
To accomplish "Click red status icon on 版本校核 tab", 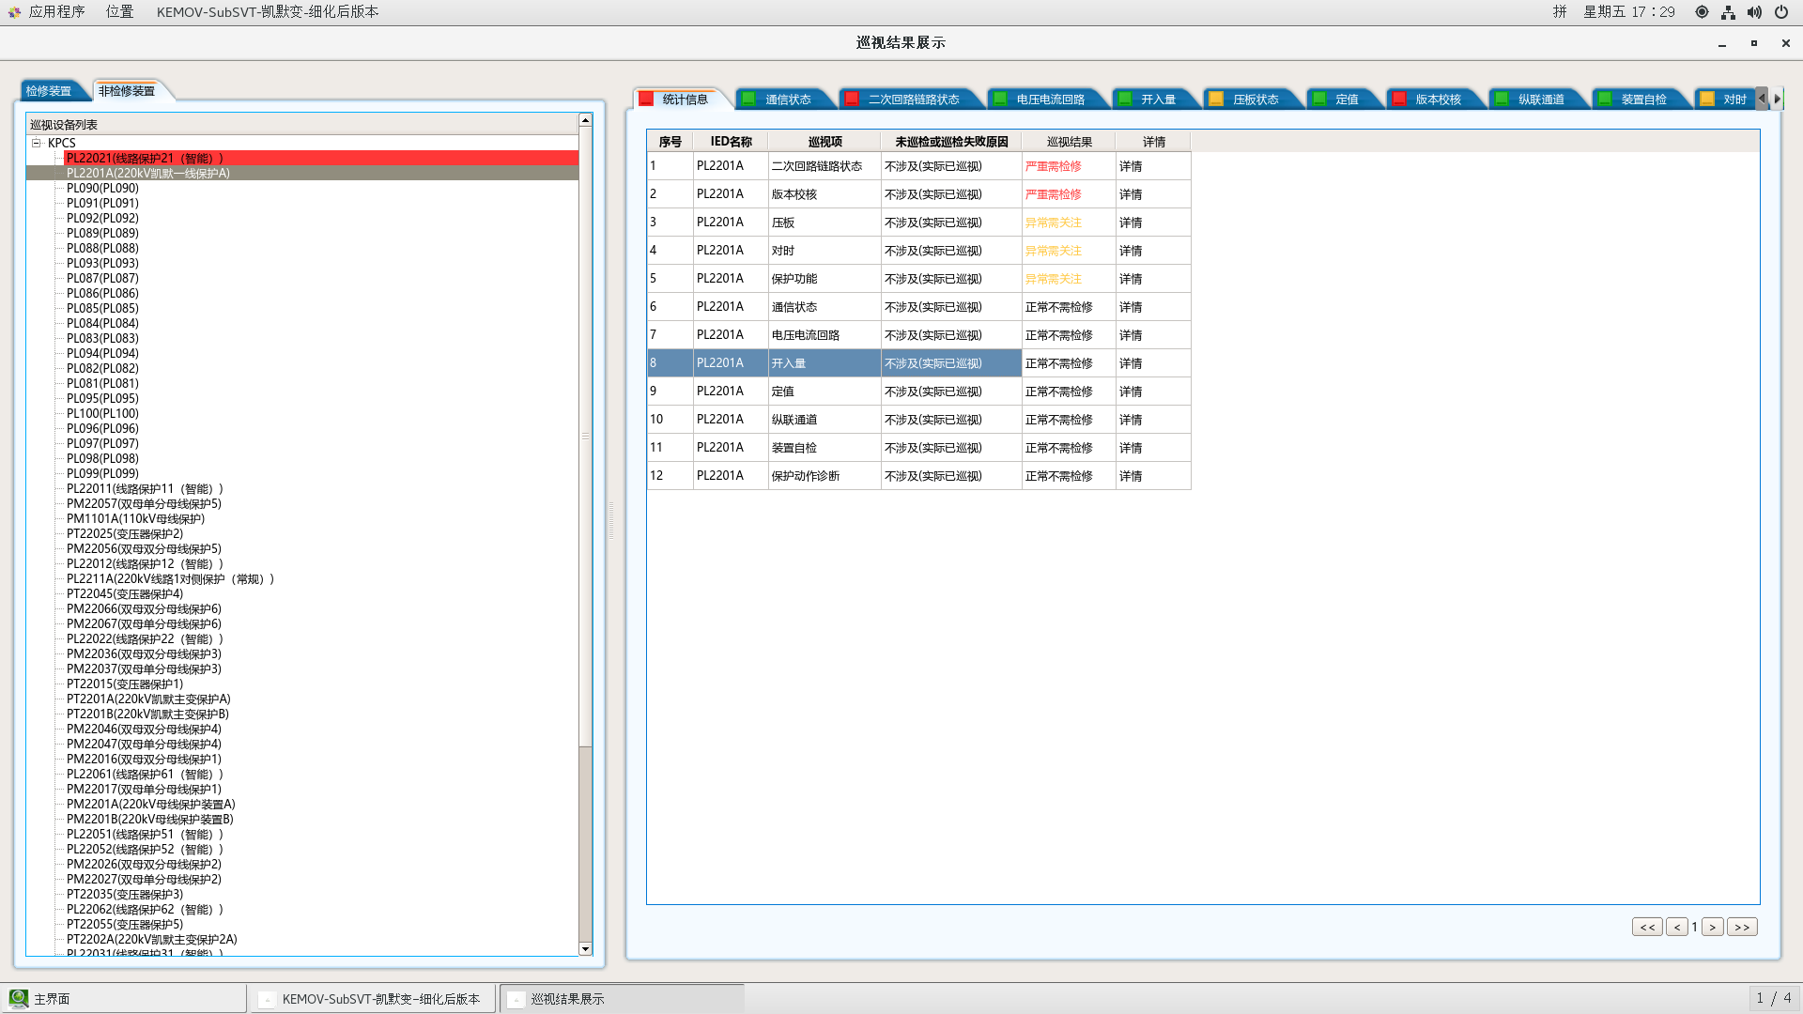I will [1399, 100].
